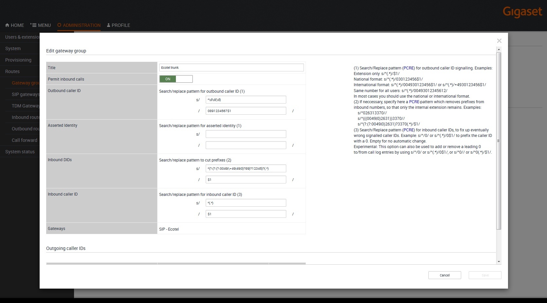Click the Outgoing caller IDs heading
Image resolution: width=547 pixels, height=303 pixels.
(x=66, y=248)
